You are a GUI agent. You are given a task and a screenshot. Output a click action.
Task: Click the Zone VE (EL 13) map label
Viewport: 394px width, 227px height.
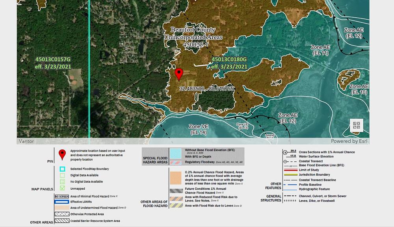(242, 126)
